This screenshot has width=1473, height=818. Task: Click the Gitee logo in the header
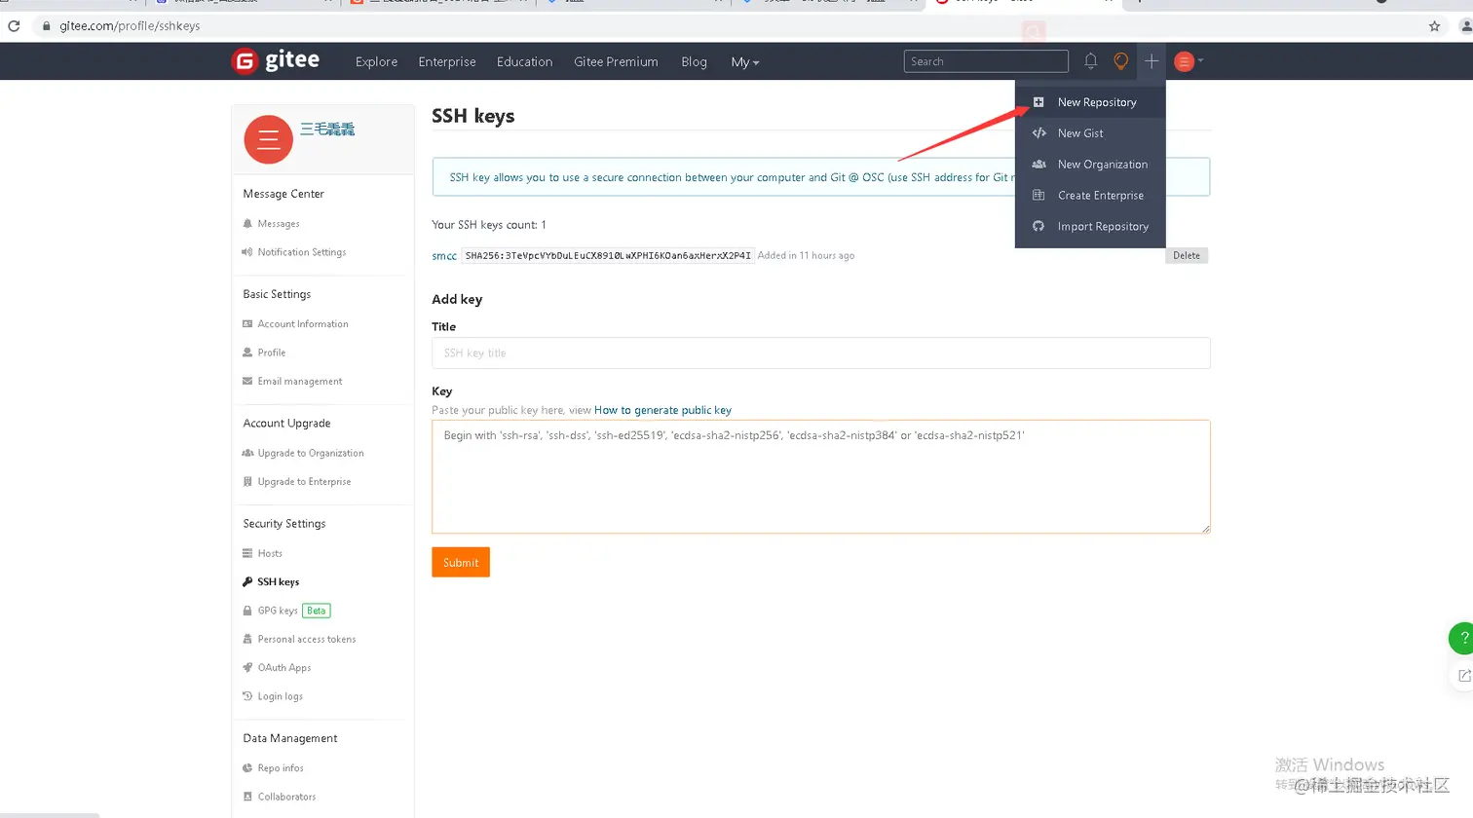click(276, 60)
